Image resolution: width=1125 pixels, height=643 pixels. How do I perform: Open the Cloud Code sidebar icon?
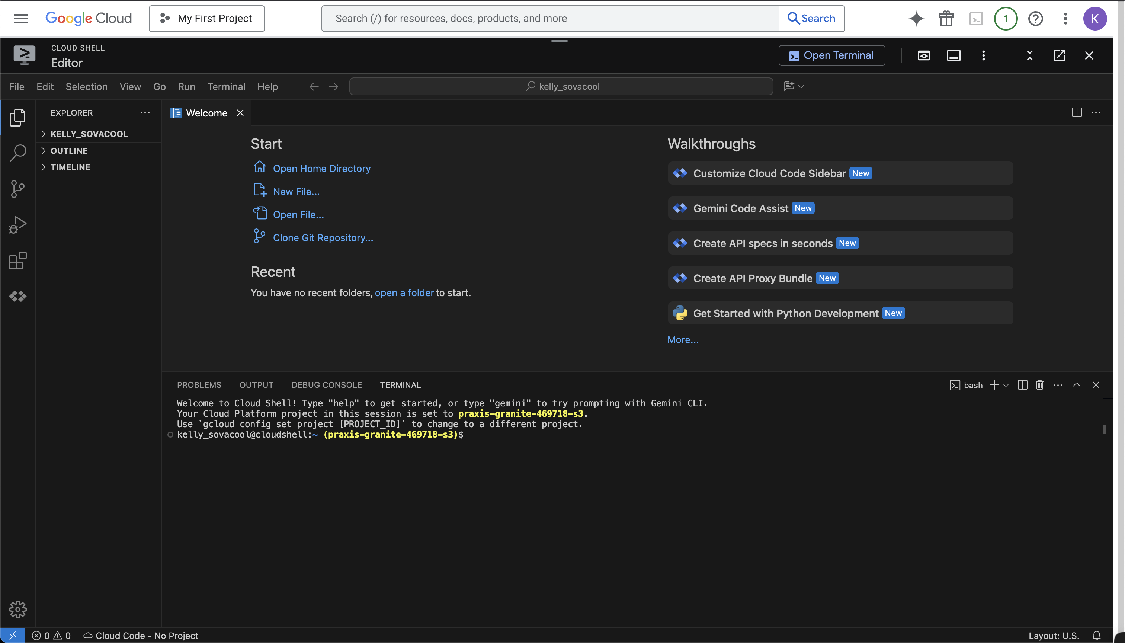click(x=17, y=296)
